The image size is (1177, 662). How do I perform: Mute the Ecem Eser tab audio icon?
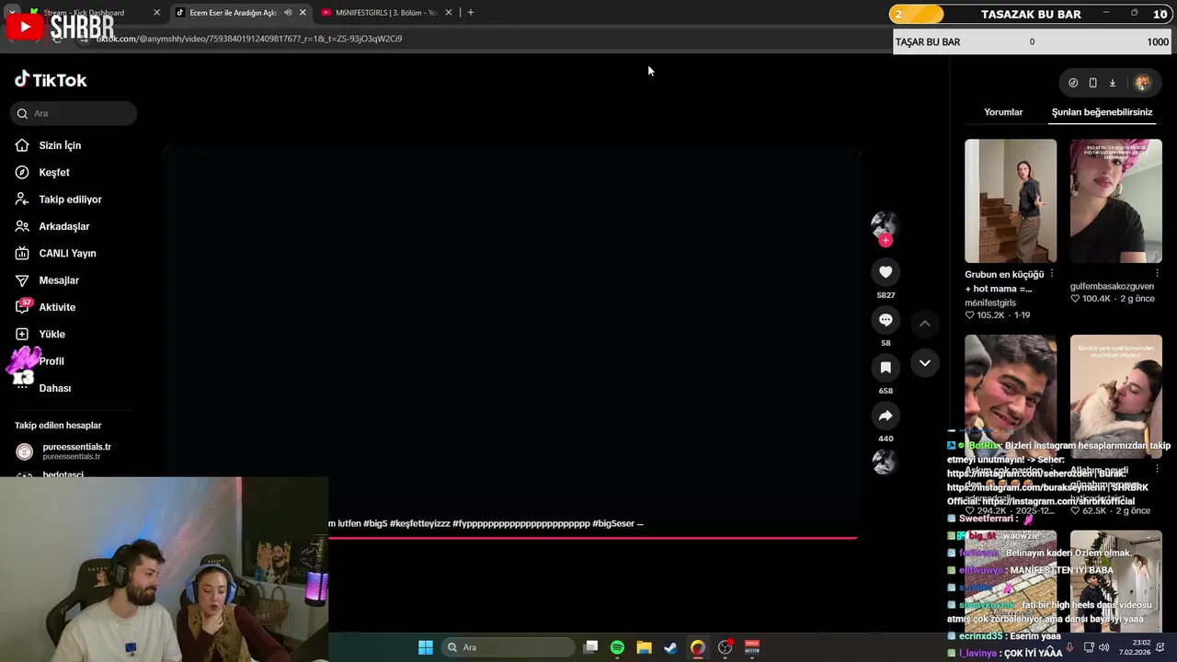coord(288,12)
